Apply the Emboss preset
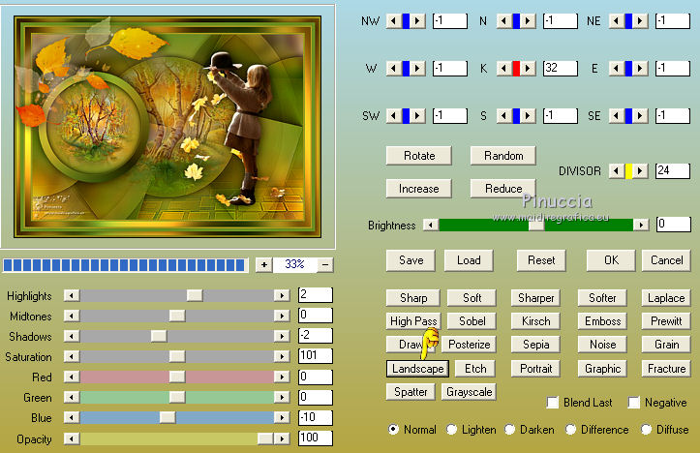This screenshot has width=700, height=453. tap(602, 321)
